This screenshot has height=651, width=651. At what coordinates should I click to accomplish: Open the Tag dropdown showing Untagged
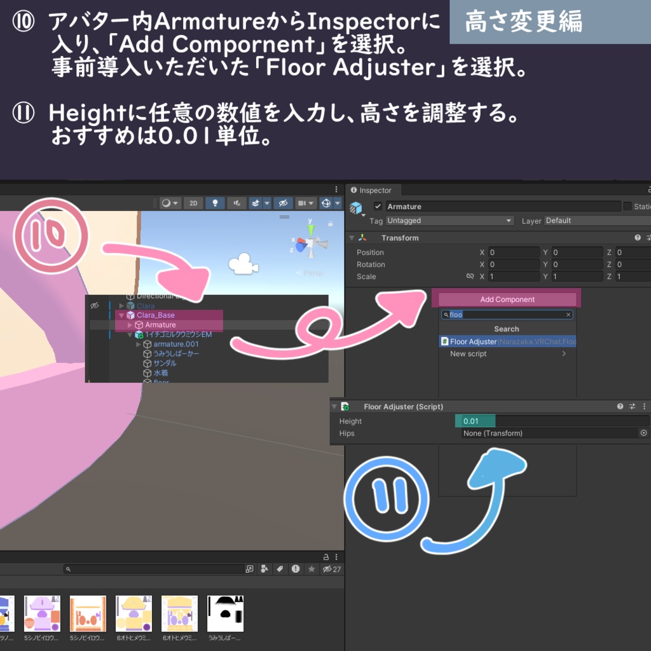[449, 221]
